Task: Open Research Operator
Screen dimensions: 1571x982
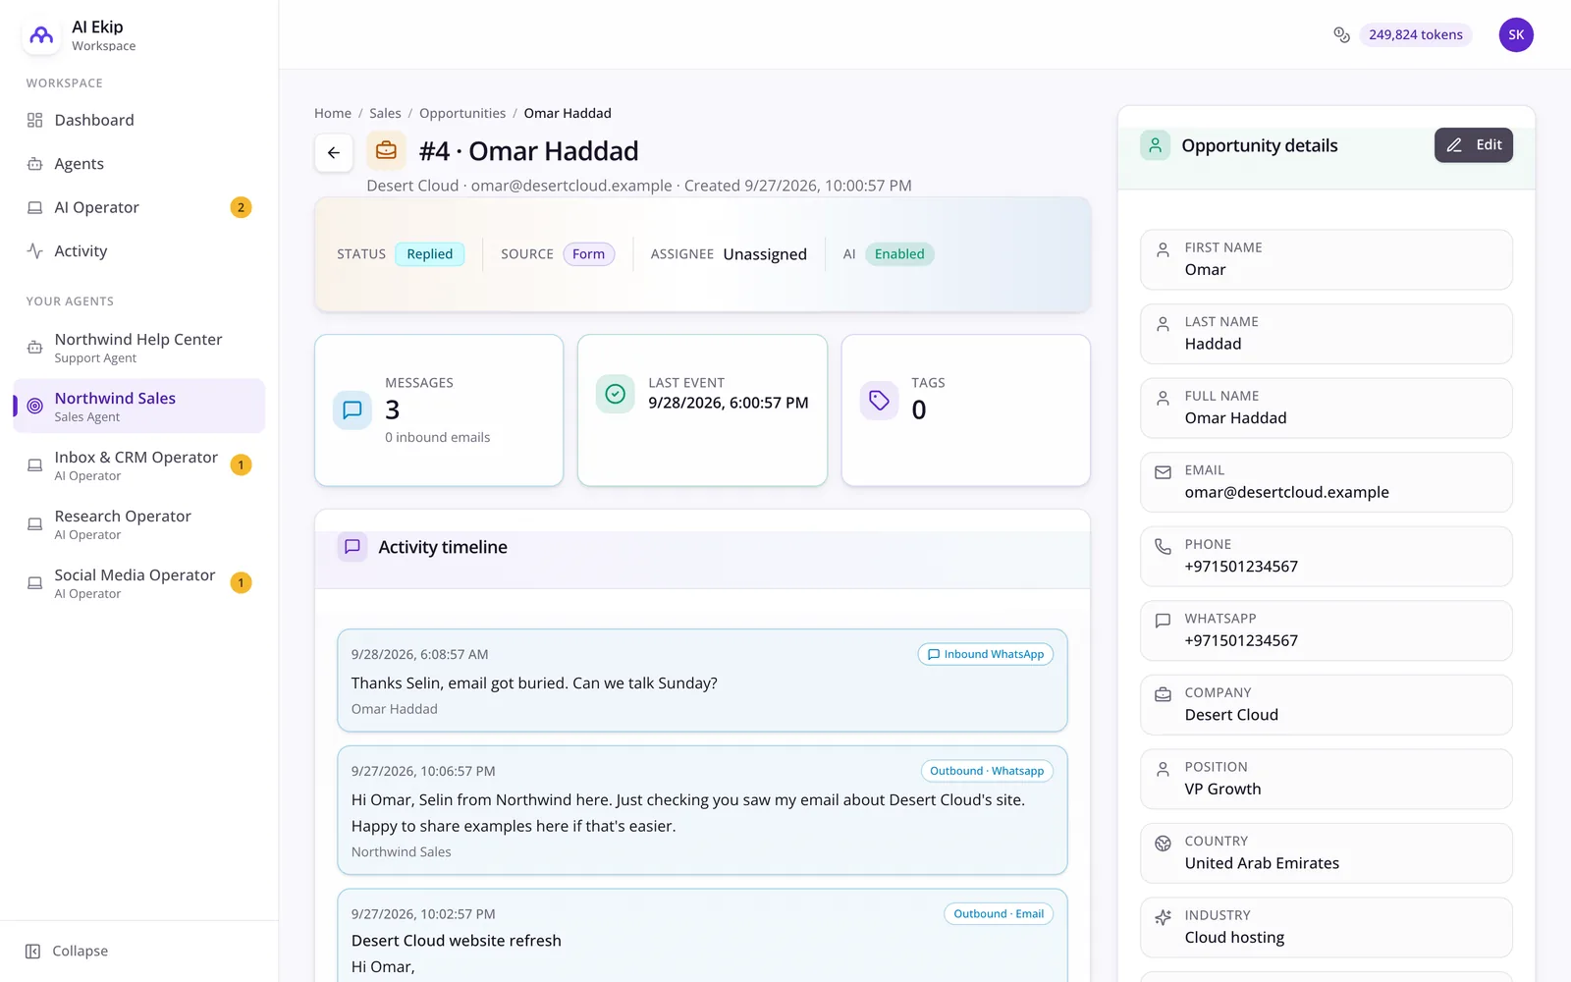Action: (139, 524)
